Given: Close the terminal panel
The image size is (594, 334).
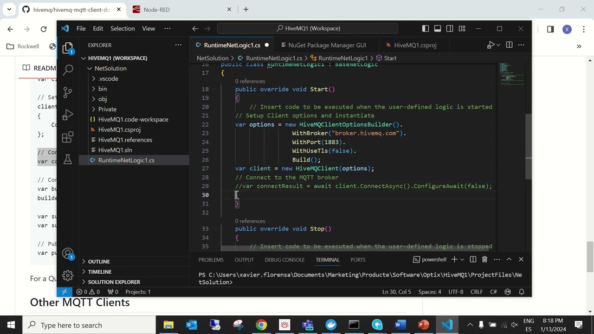Looking at the screenshot, I should [521, 259].
